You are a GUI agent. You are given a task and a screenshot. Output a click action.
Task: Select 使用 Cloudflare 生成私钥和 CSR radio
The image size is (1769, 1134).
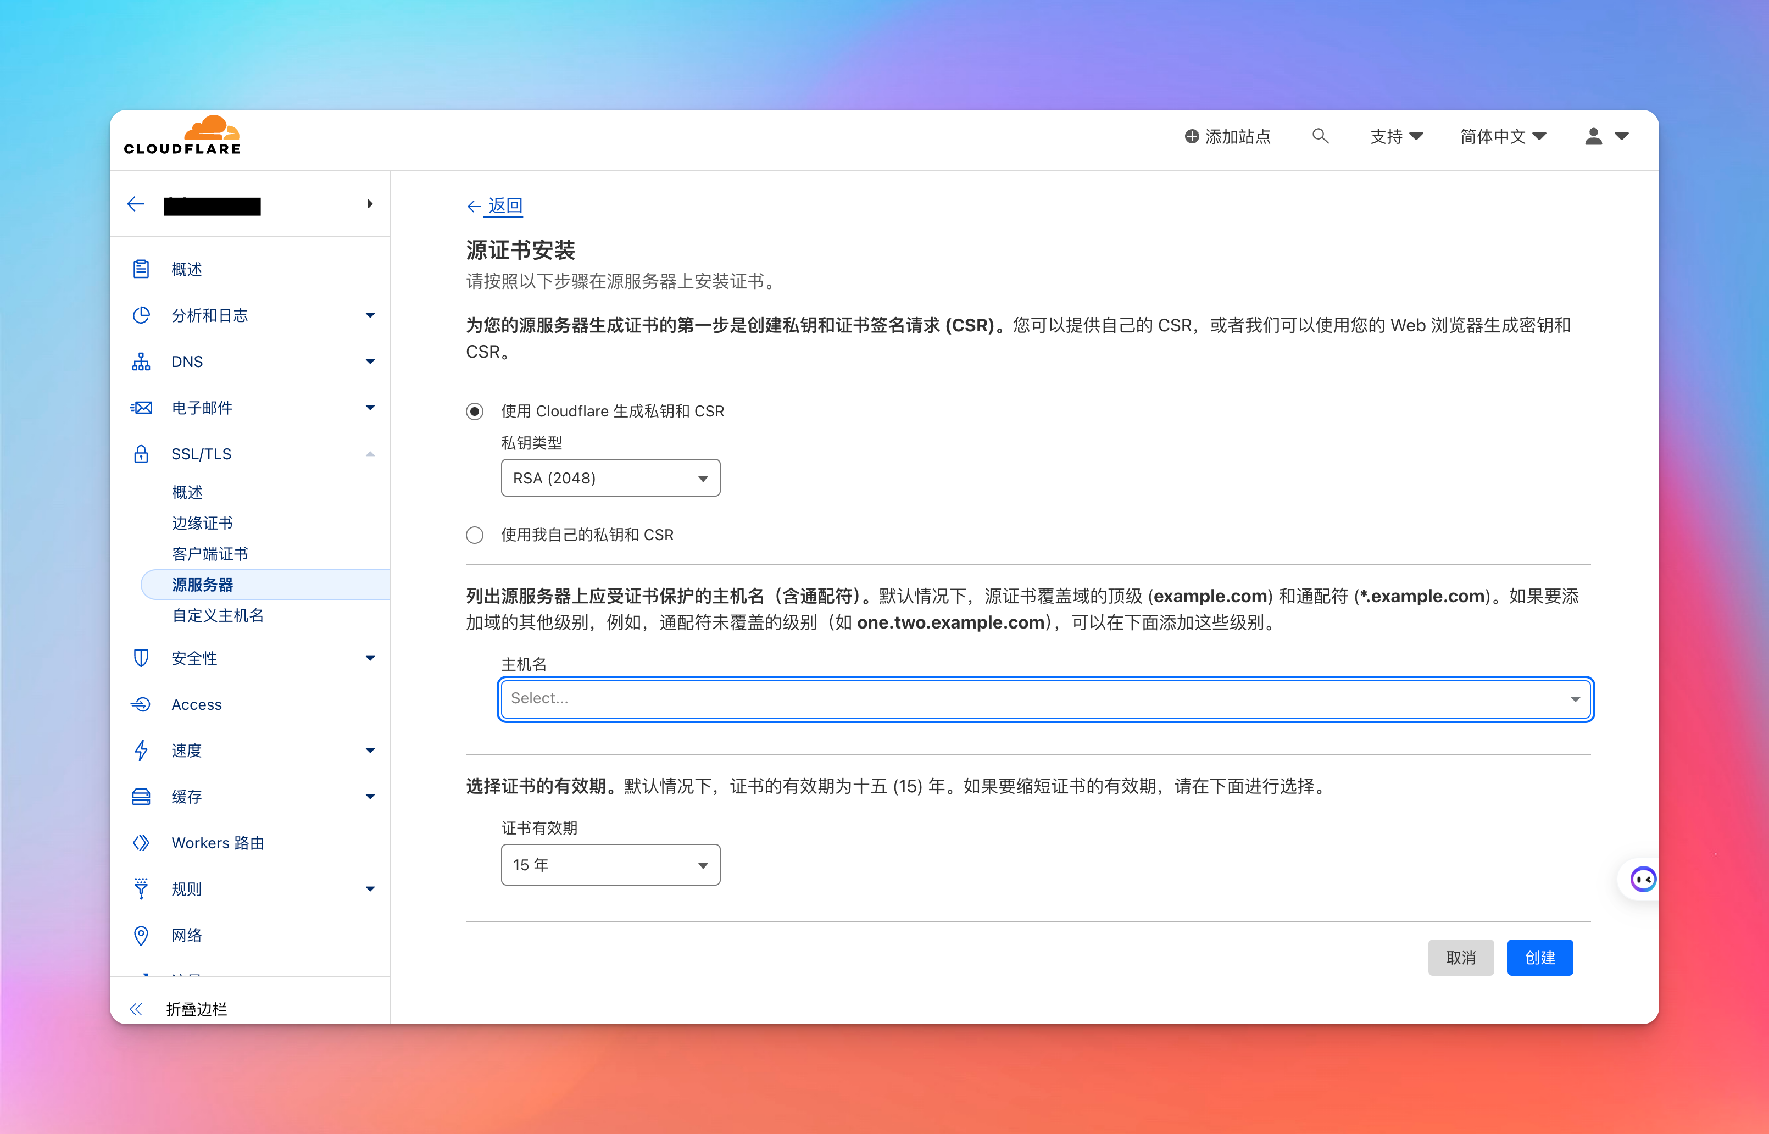pyautogui.click(x=475, y=411)
